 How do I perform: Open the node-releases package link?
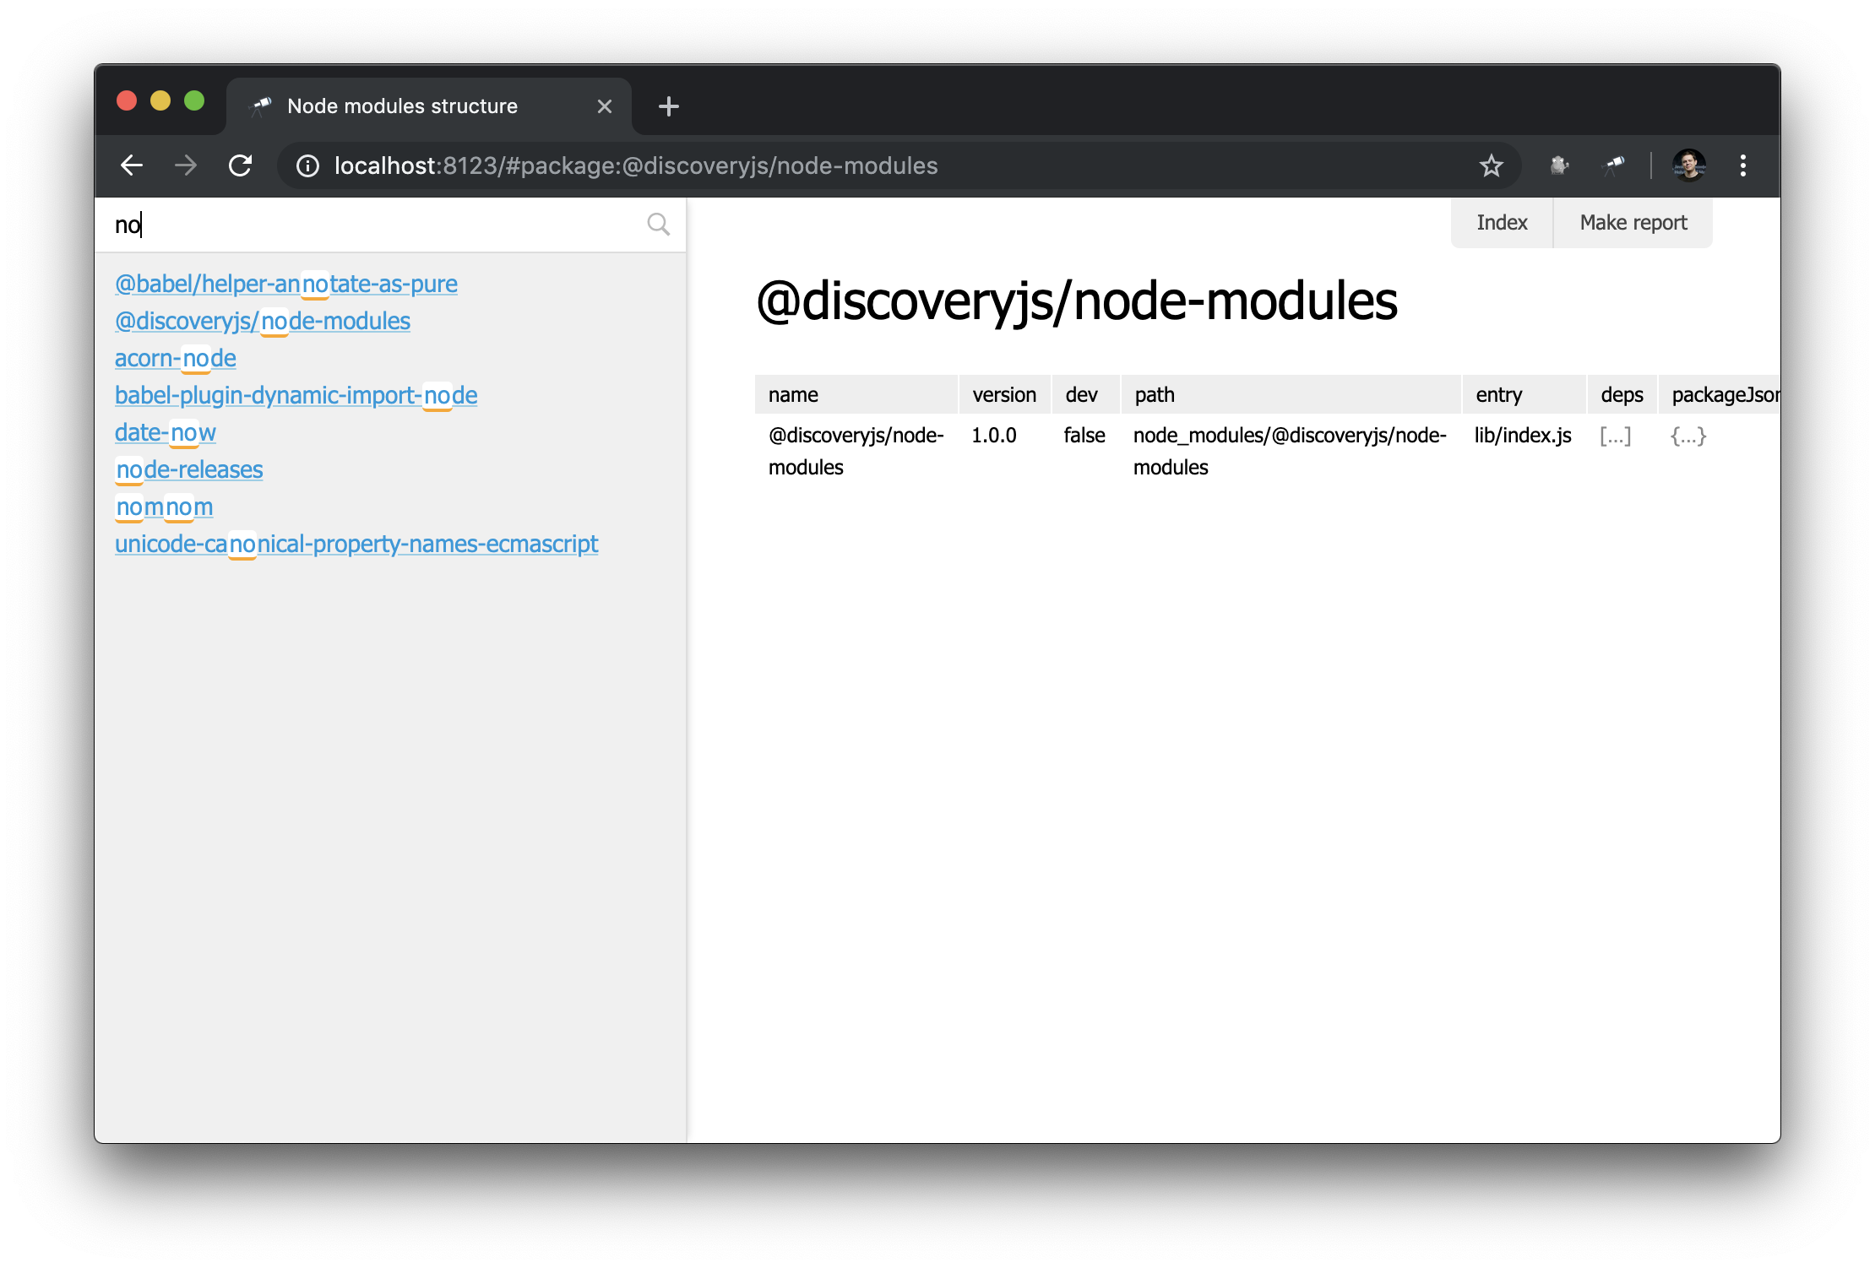tap(189, 469)
